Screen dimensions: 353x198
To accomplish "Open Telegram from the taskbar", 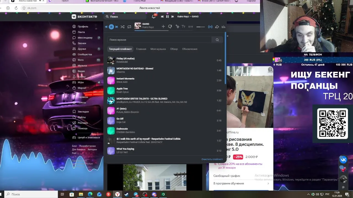I will click(136, 194).
